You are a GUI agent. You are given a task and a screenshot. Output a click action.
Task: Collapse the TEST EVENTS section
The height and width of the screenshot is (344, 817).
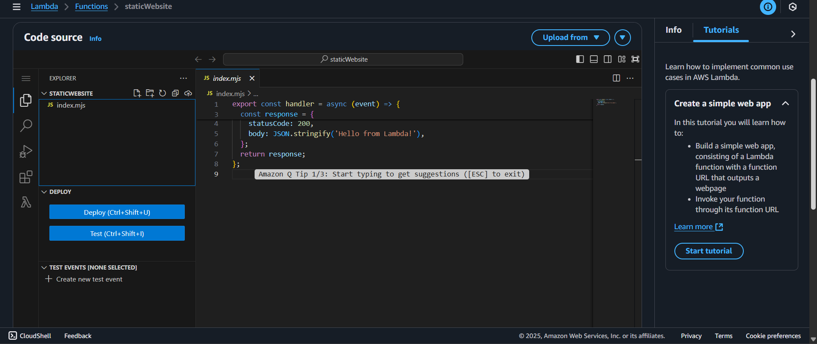click(44, 267)
